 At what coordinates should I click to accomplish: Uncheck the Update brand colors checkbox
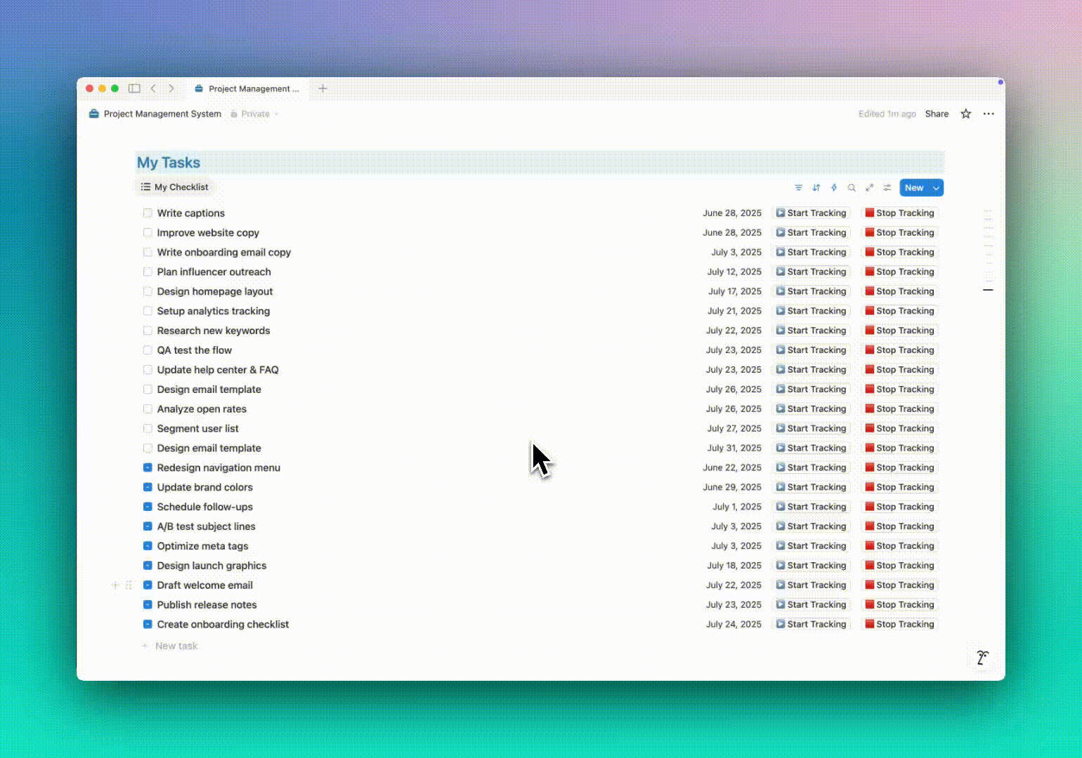point(148,487)
